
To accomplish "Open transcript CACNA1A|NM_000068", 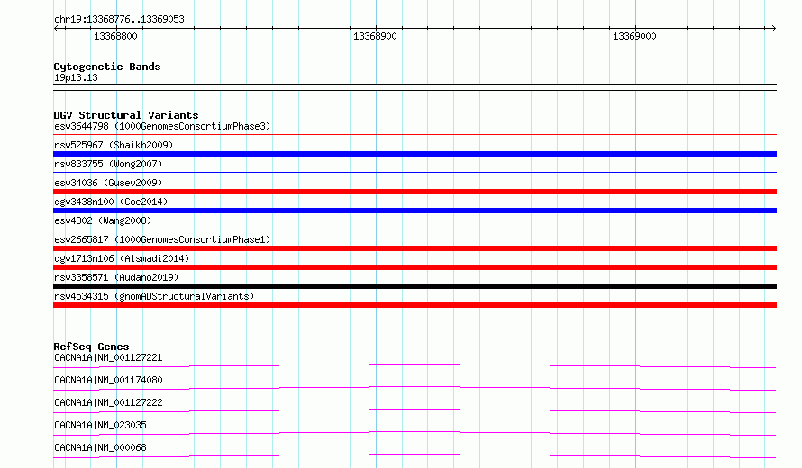I will 100,447.
